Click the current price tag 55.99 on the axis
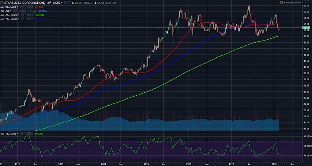 [x=306, y=28]
